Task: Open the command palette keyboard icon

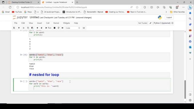Action: [x=84, y=28]
